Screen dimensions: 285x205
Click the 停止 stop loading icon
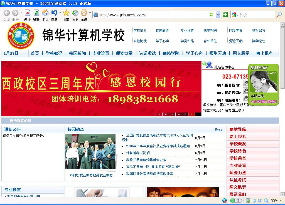[x=28, y=13]
